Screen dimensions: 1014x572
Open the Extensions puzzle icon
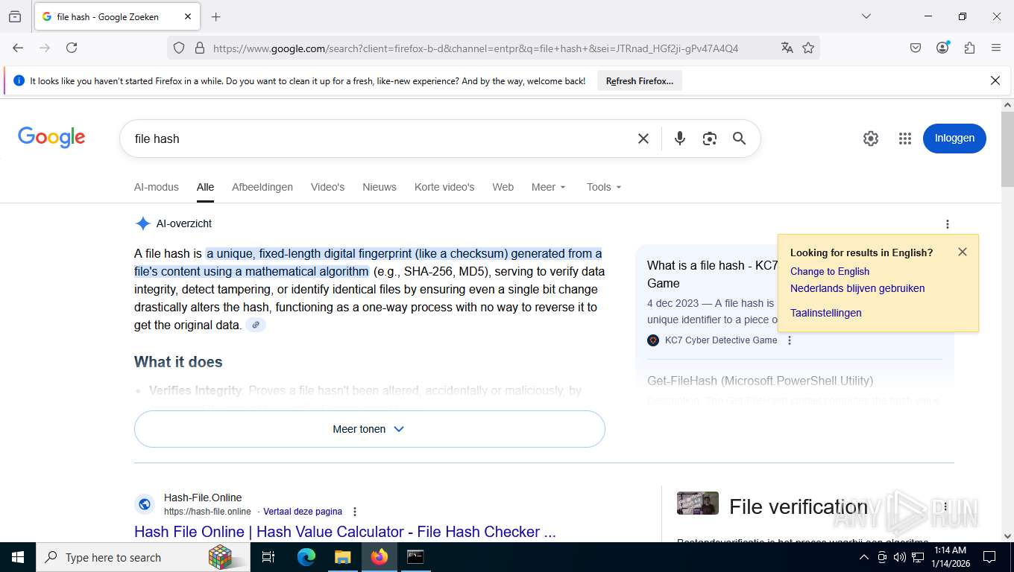tap(969, 48)
